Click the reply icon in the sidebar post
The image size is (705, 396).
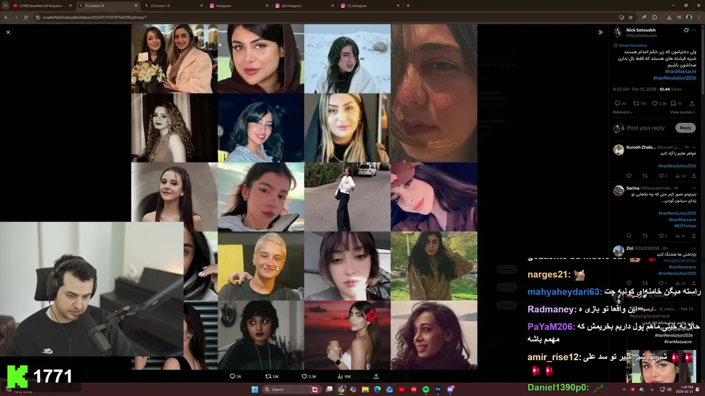click(617, 103)
